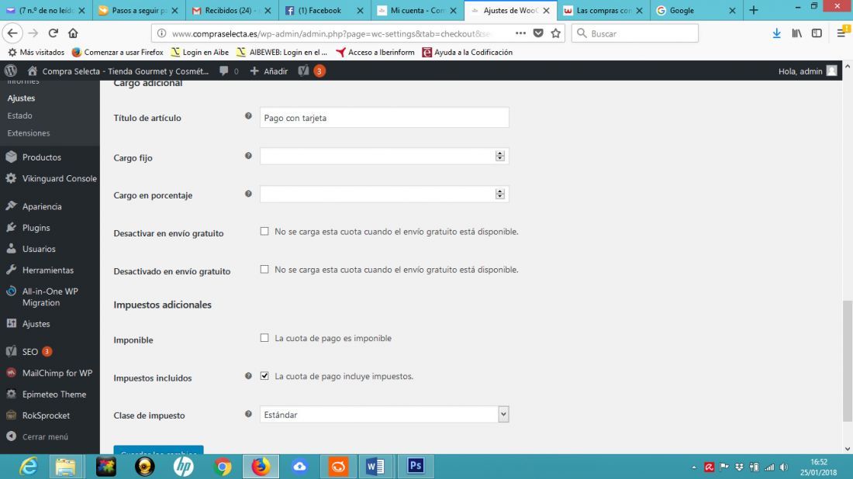Open the Firefox library icon
This screenshot has width=853, height=479.
click(x=796, y=33)
